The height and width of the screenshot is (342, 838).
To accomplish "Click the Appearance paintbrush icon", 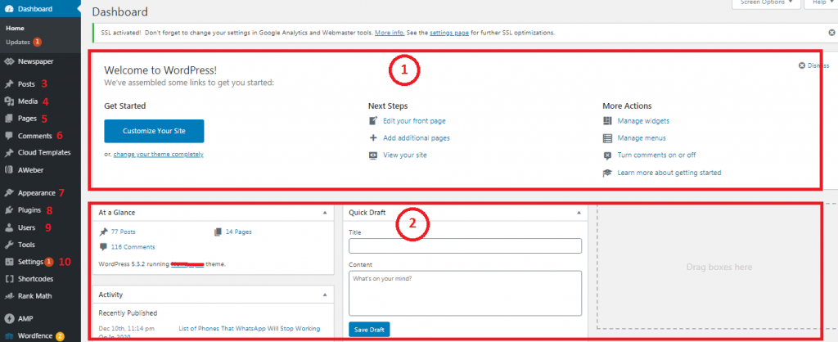I will 8,194.
